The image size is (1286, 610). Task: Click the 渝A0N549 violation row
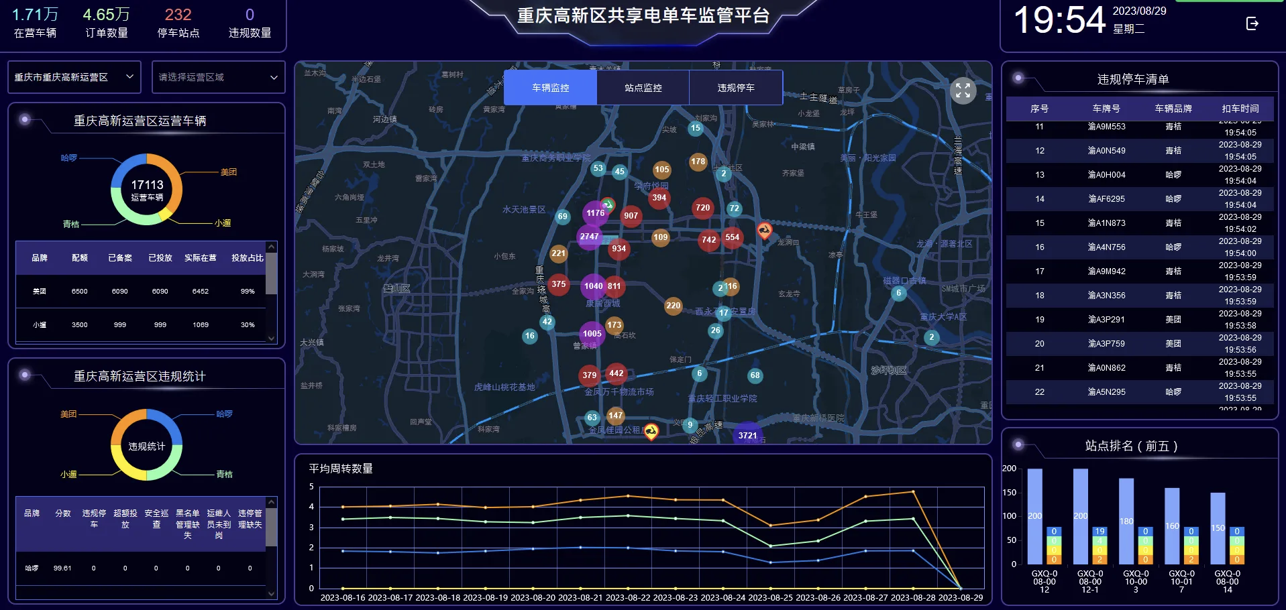coord(1106,151)
